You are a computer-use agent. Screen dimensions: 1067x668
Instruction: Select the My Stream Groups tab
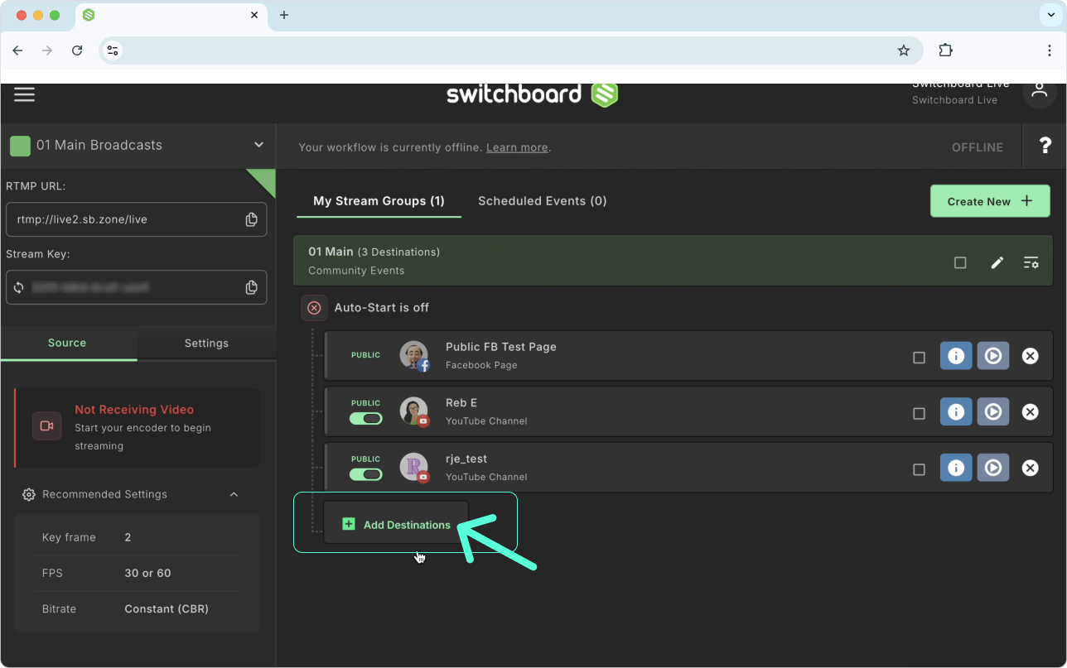coord(379,201)
